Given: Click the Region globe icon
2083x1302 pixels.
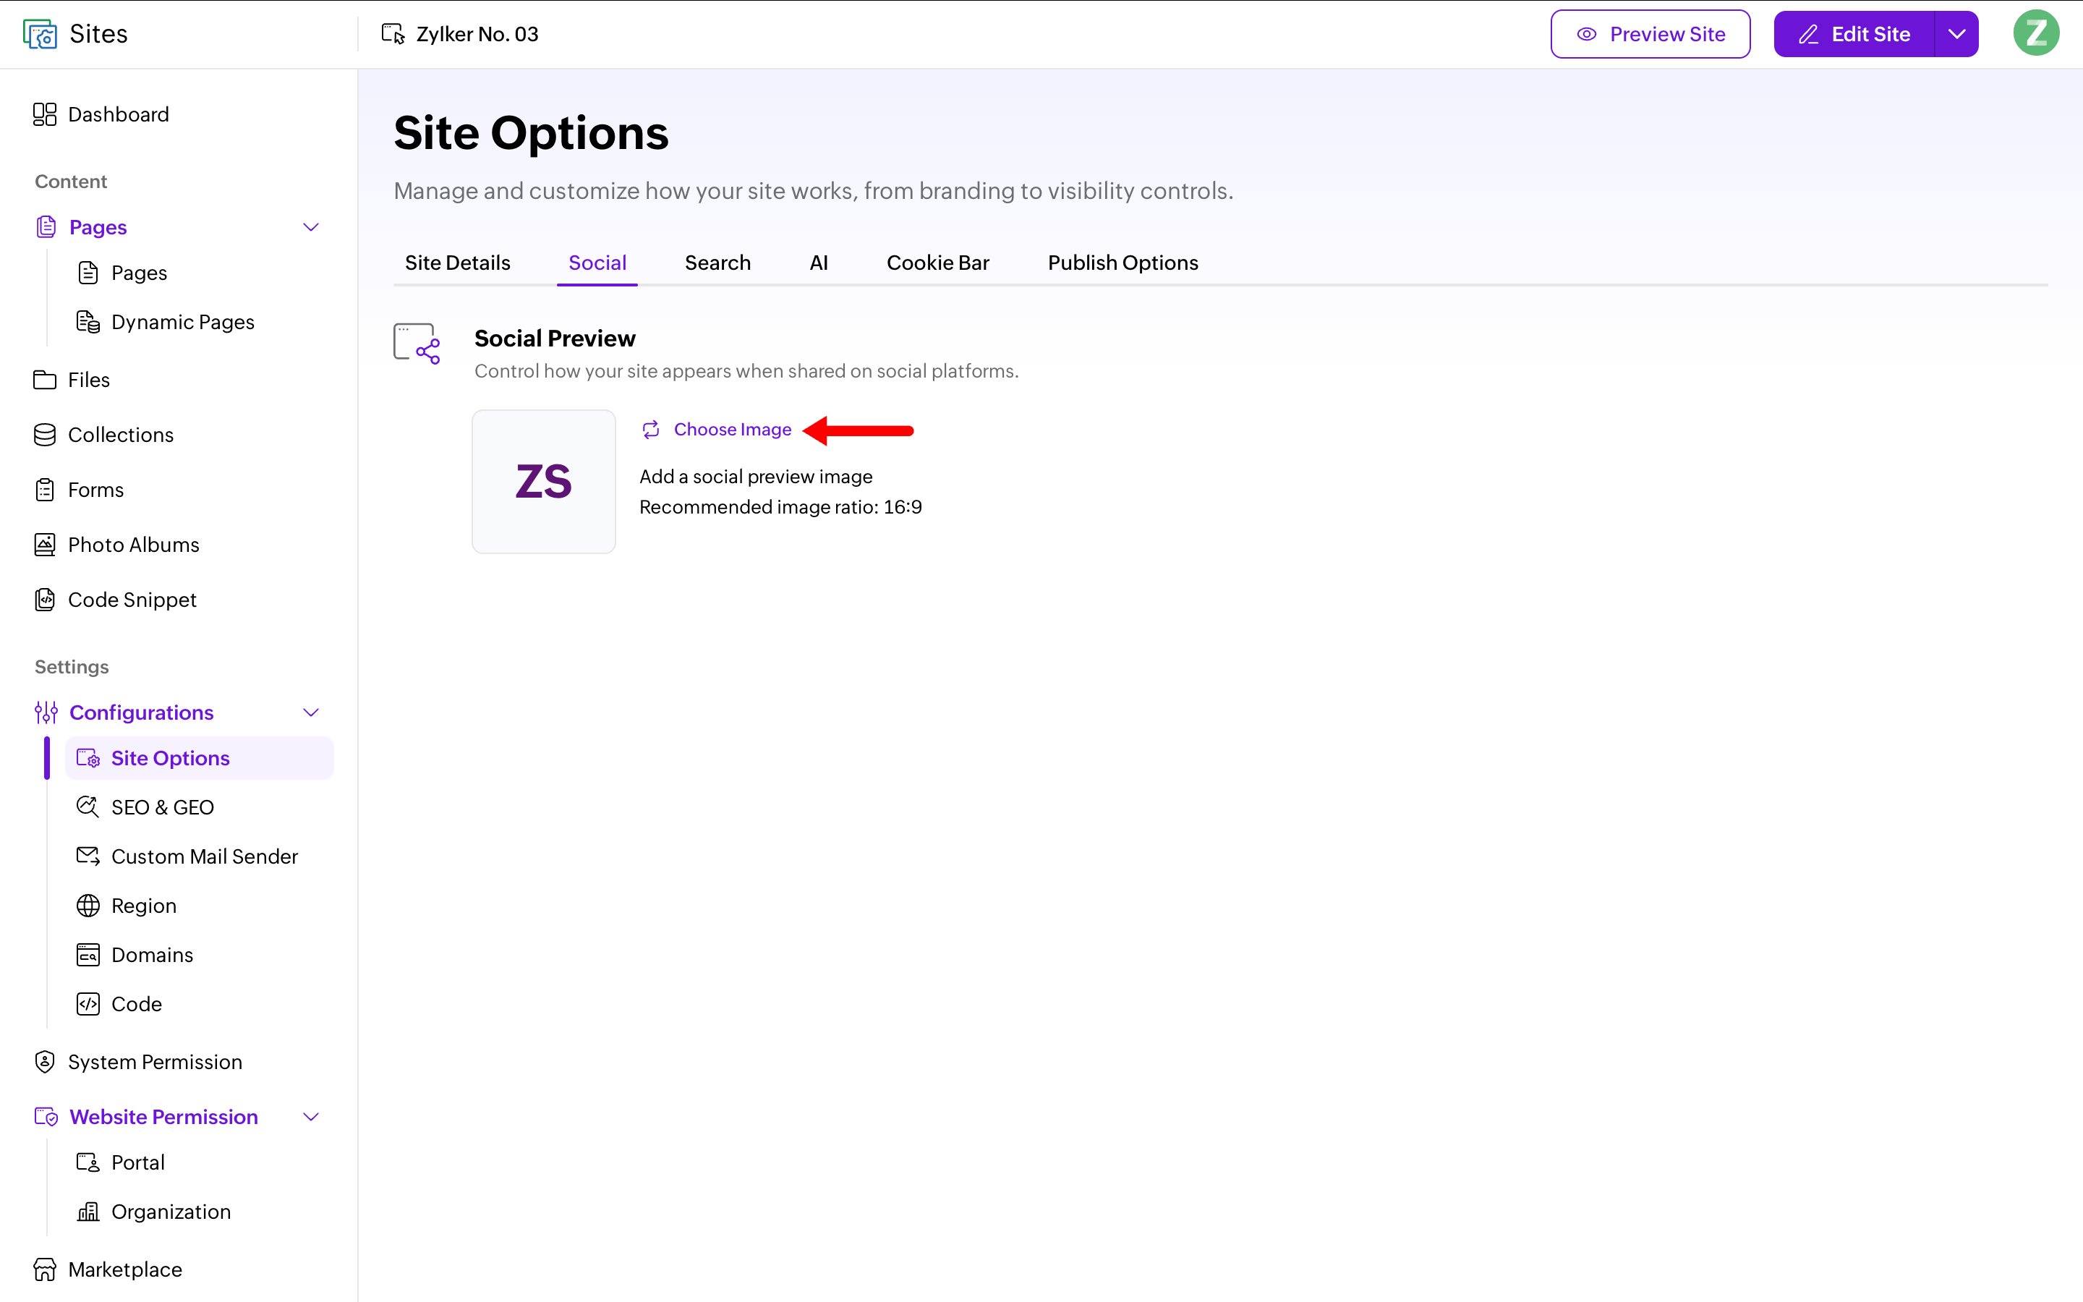Looking at the screenshot, I should coord(88,906).
